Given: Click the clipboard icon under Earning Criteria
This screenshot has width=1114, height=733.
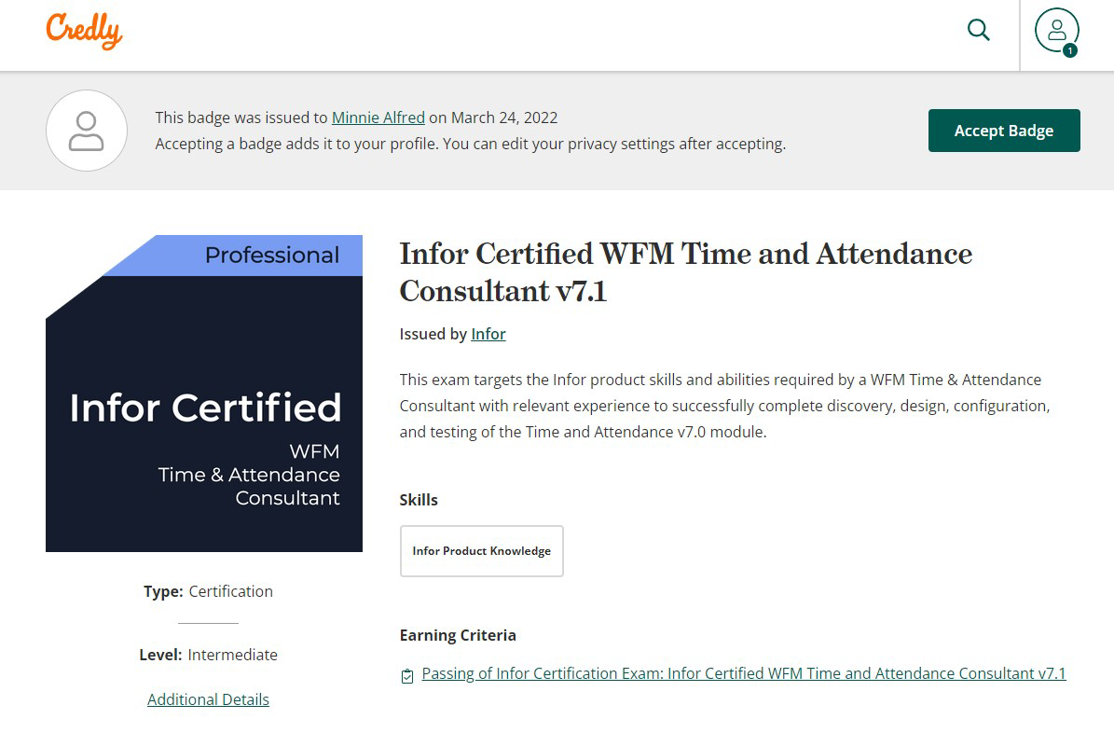Looking at the screenshot, I should (x=407, y=676).
